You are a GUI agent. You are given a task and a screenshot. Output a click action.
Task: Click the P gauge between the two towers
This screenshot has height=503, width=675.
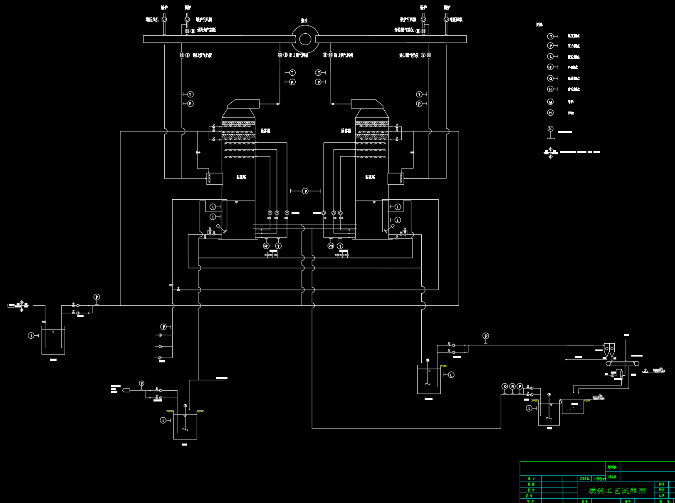[x=306, y=191]
